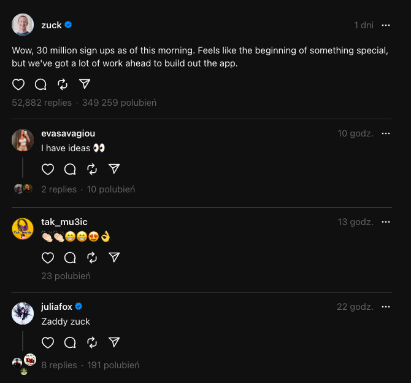Open the zuck username profile link

[x=52, y=25]
